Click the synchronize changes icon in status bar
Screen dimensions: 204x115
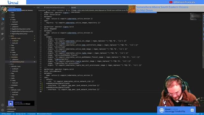pos(14,114)
